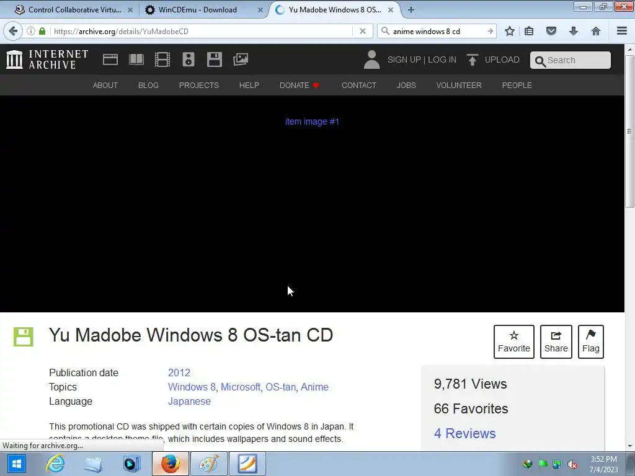
Task: Click the Firefox search box text
Action: click(427, 31)
